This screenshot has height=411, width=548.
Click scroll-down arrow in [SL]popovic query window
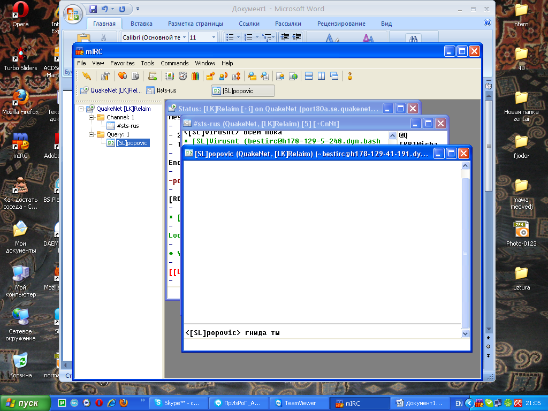tap(465, 333)
